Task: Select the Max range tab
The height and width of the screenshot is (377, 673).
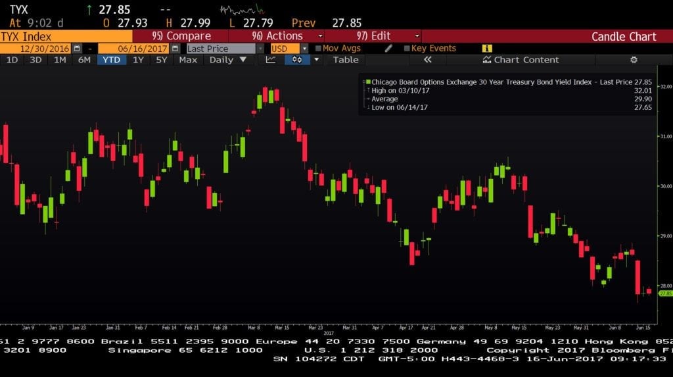Action: (188, 60)
